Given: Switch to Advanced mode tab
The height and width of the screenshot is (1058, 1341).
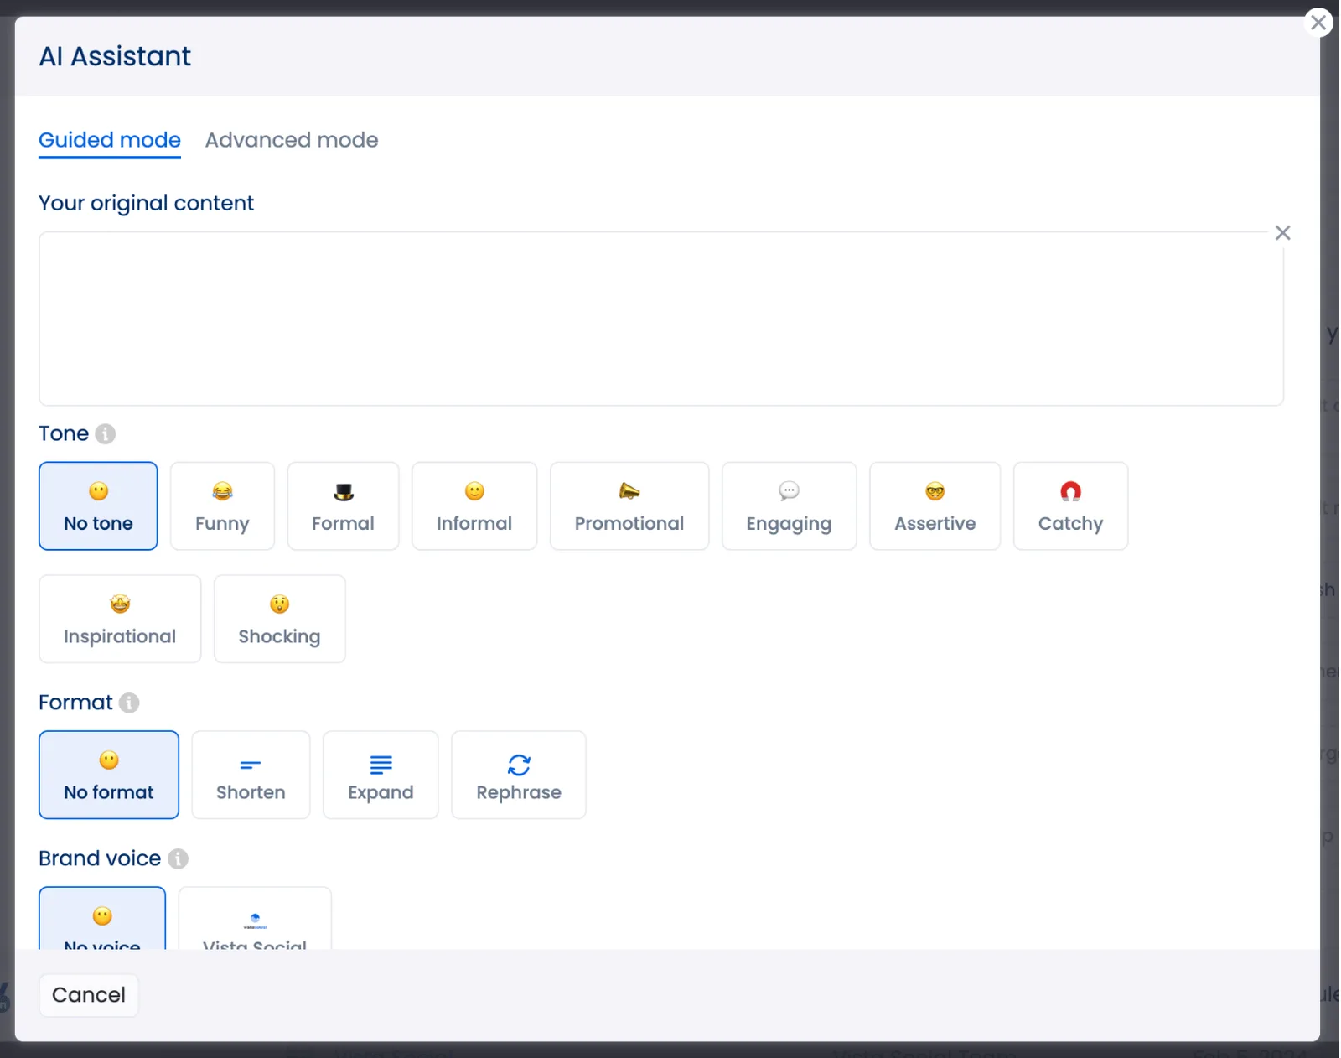Looking at the screenshot, I should pyautogui.click(x=292, y=140).
